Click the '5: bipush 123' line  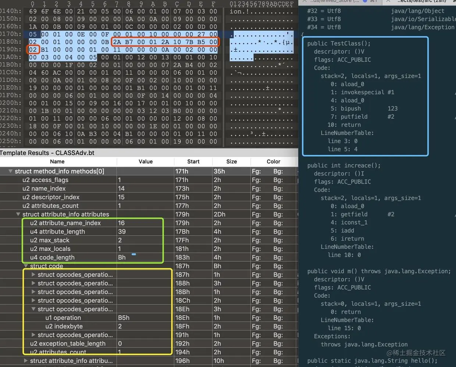[x=364, y=109]
